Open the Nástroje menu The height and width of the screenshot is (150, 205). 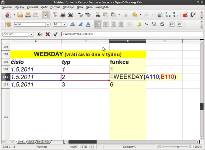[x=68, y=7]
